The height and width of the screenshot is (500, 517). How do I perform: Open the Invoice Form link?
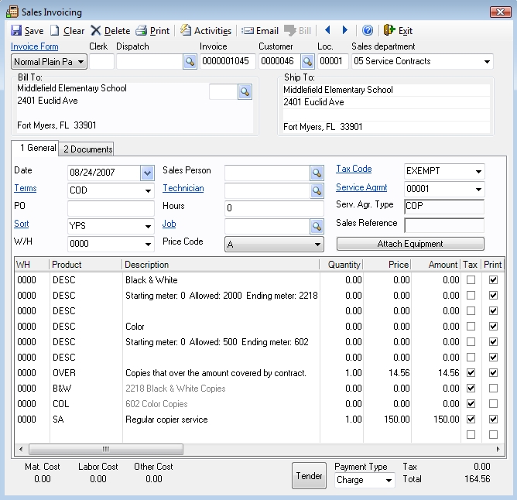[35, 46]
